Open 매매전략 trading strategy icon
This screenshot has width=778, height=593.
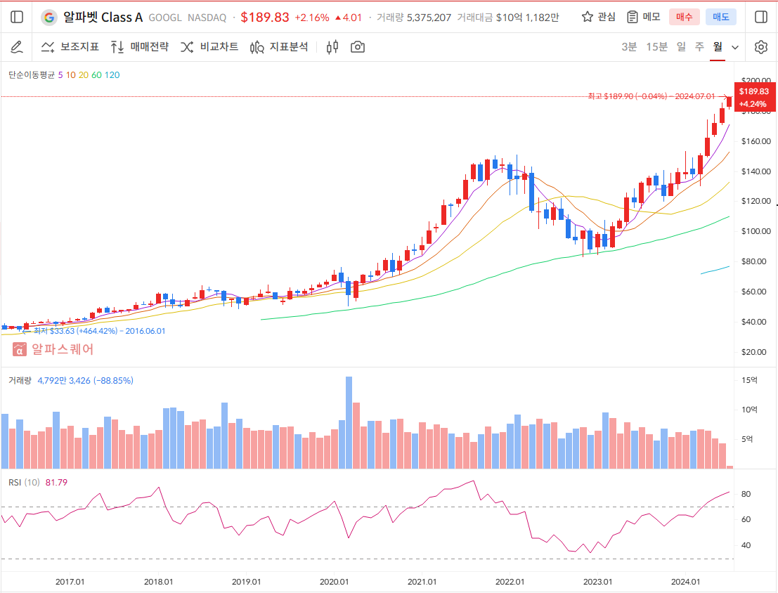pos(117,47)
